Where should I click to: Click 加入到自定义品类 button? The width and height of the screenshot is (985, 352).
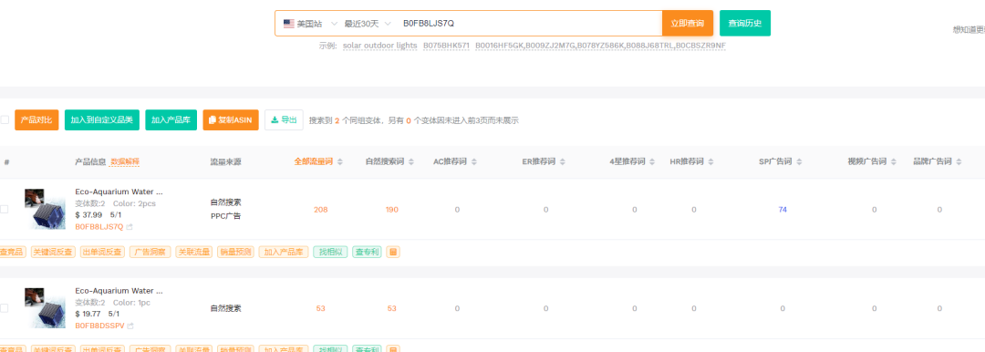[x=102, y=119]
